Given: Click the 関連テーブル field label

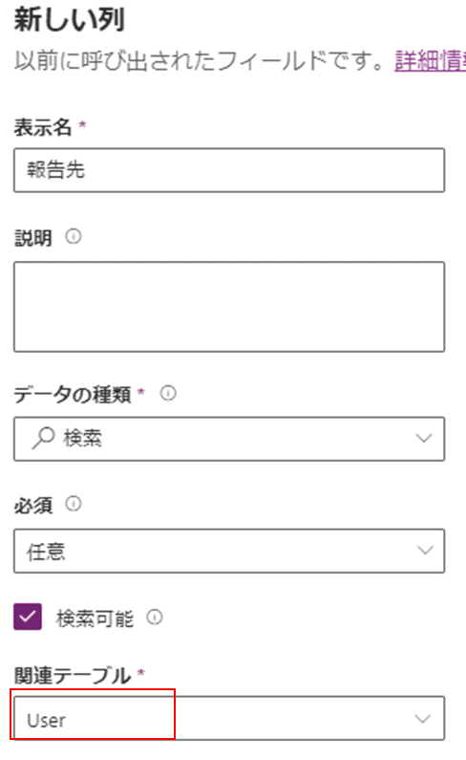Looking at the screenshot, I should click(73, 676).
